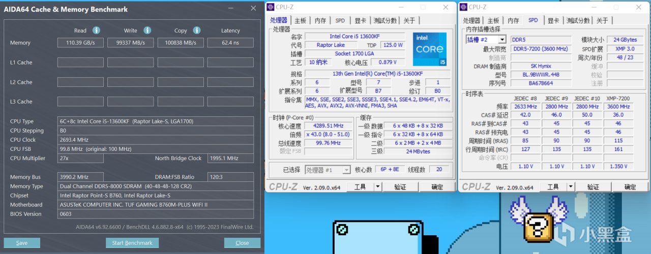Open 内存 tab in right CPU-Z window
The width and height of the screenshot is (651, 254).
coord(514,20)
